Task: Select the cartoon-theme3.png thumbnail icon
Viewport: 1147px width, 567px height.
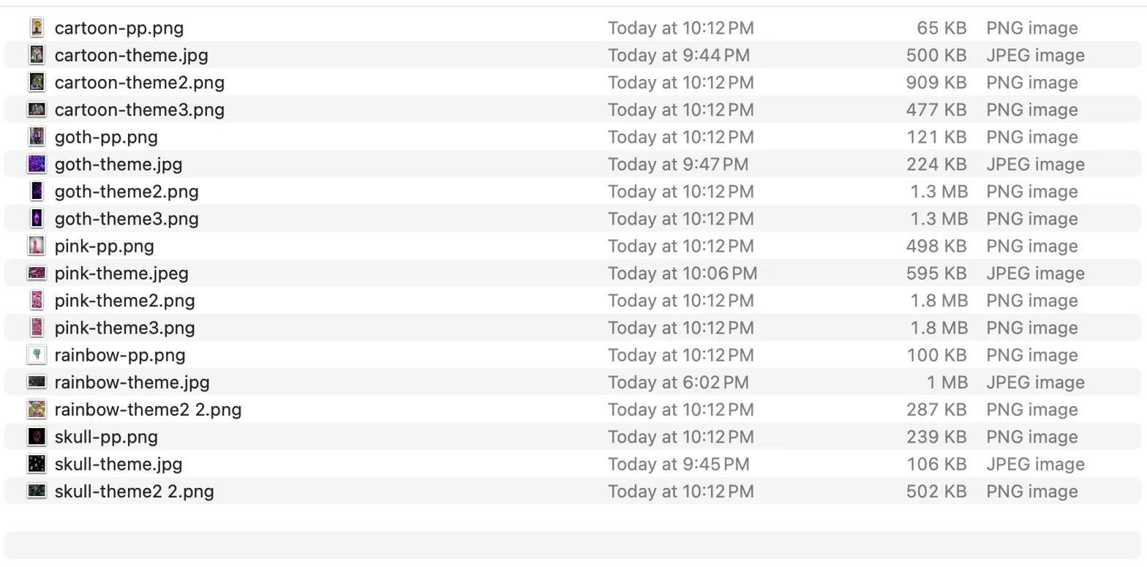Action: [x=37, y=110]
